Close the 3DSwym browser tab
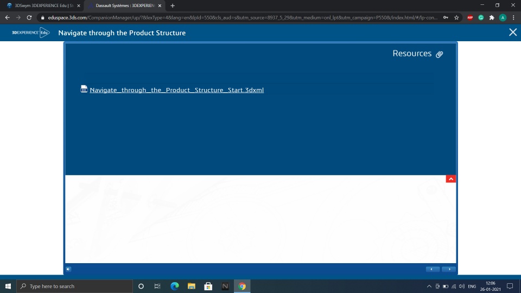This screenshot has width=521, height=293. tap(79, 5)
